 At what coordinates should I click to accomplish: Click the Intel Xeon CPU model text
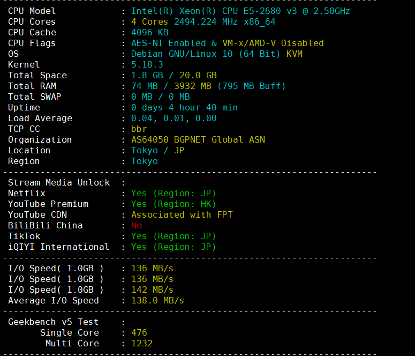[240, 11]
